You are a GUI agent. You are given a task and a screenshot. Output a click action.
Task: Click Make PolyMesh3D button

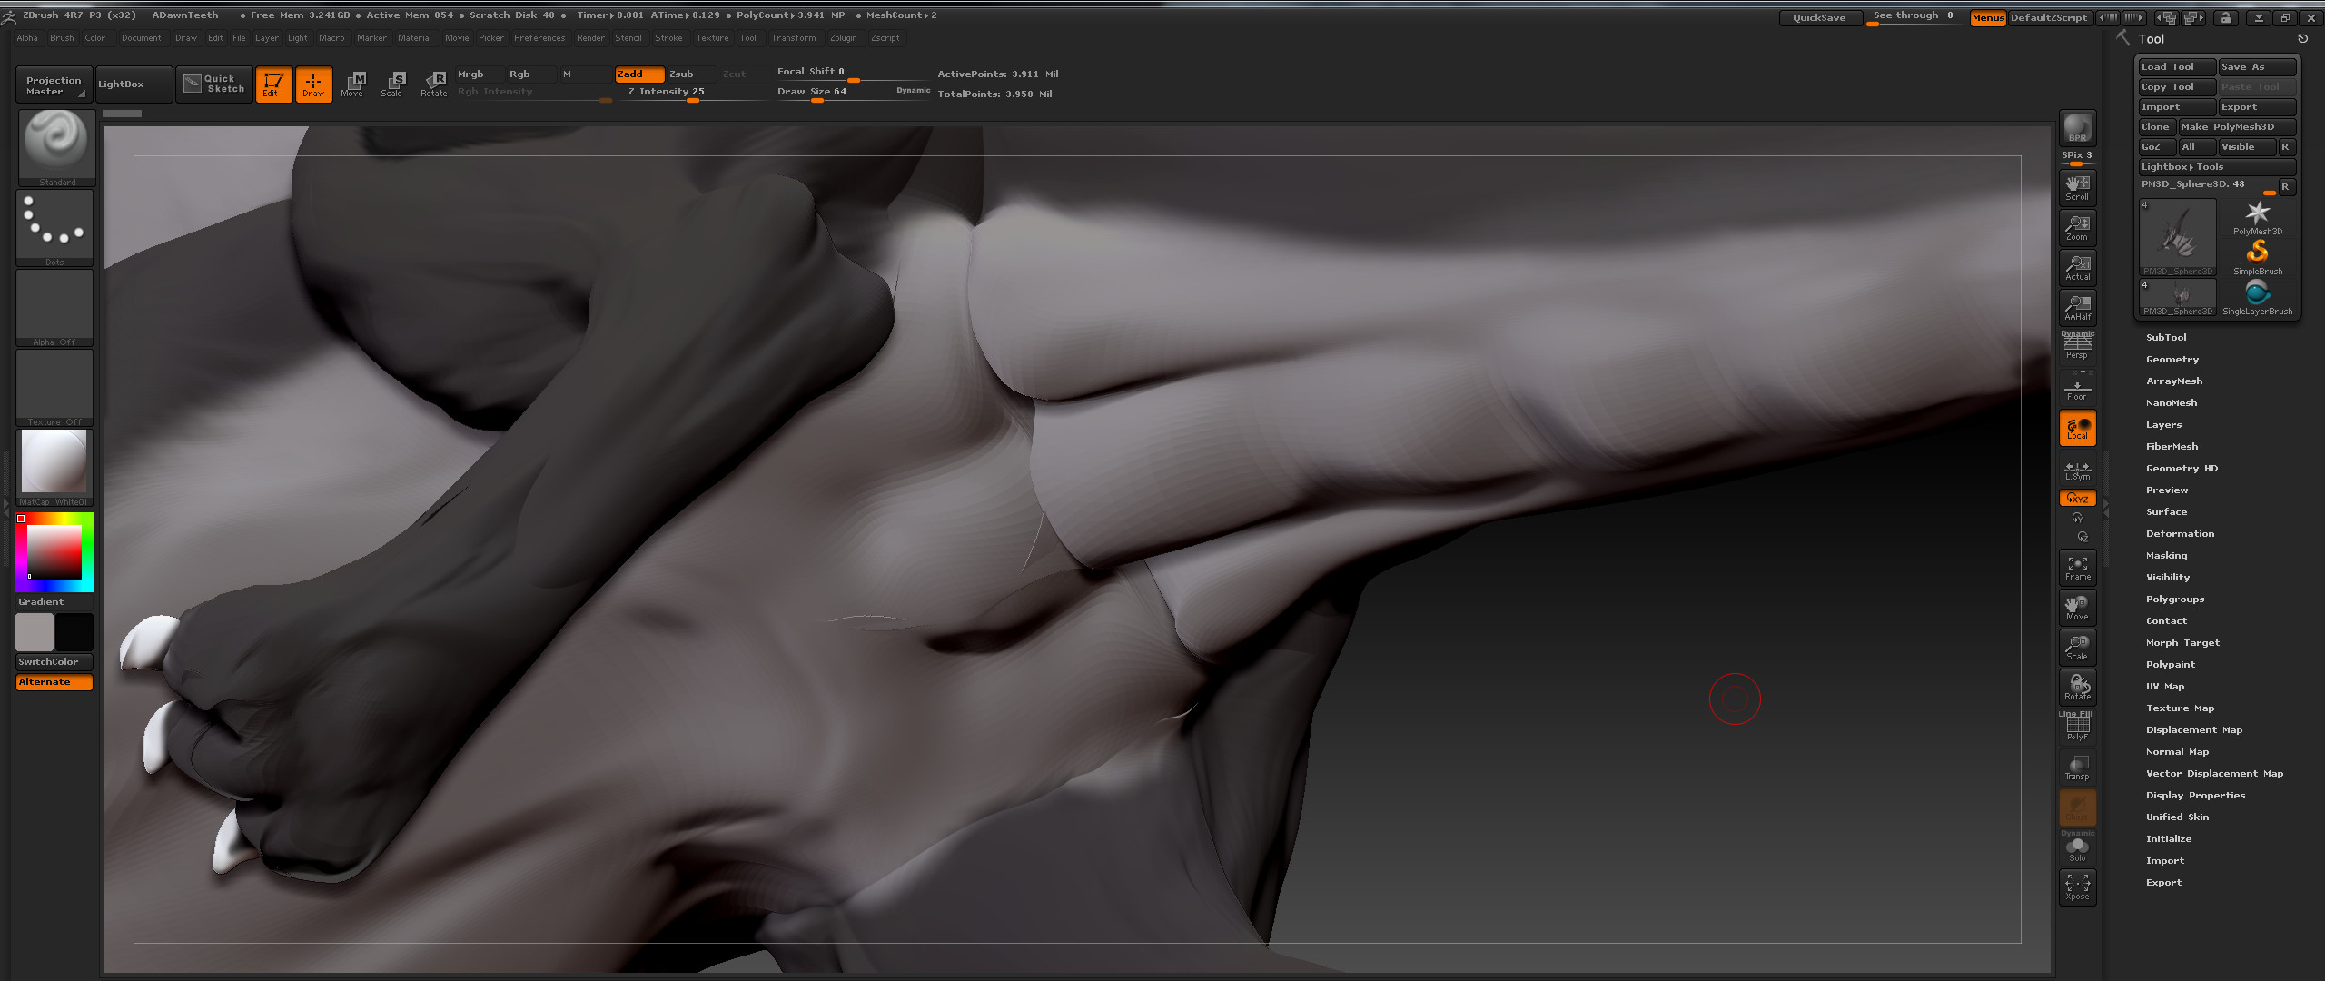pyautogui.click(x=2237, y=127)
